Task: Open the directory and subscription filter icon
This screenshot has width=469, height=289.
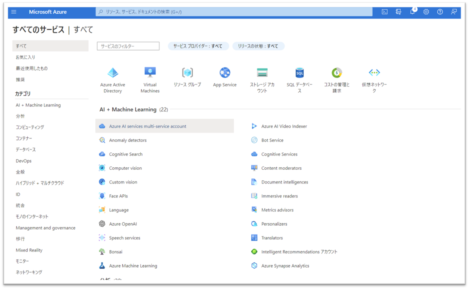Action: coord(398,12)
